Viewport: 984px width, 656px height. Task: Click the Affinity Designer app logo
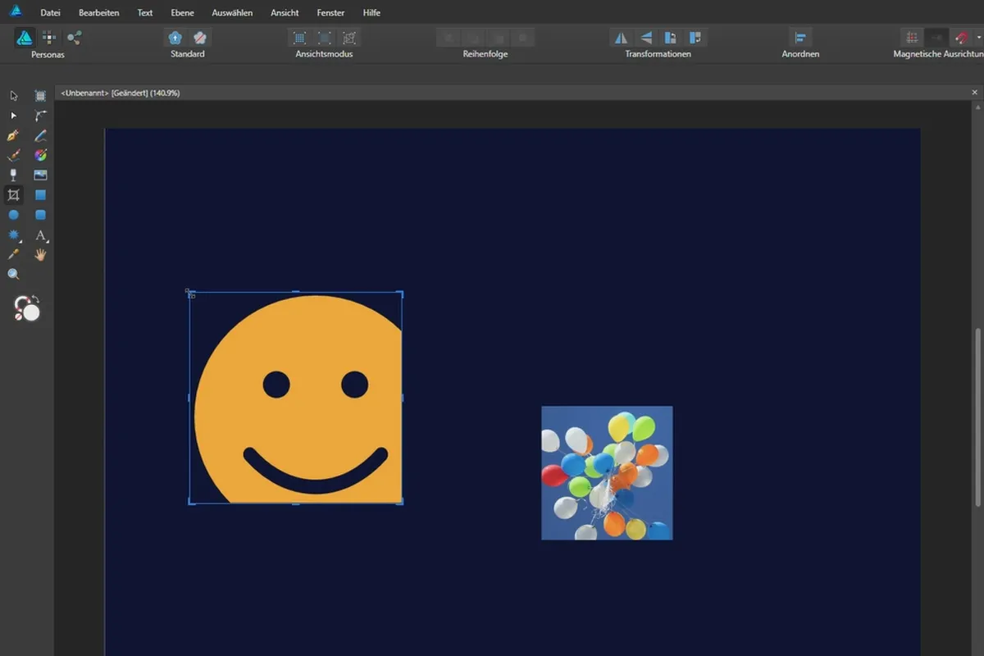15,12
